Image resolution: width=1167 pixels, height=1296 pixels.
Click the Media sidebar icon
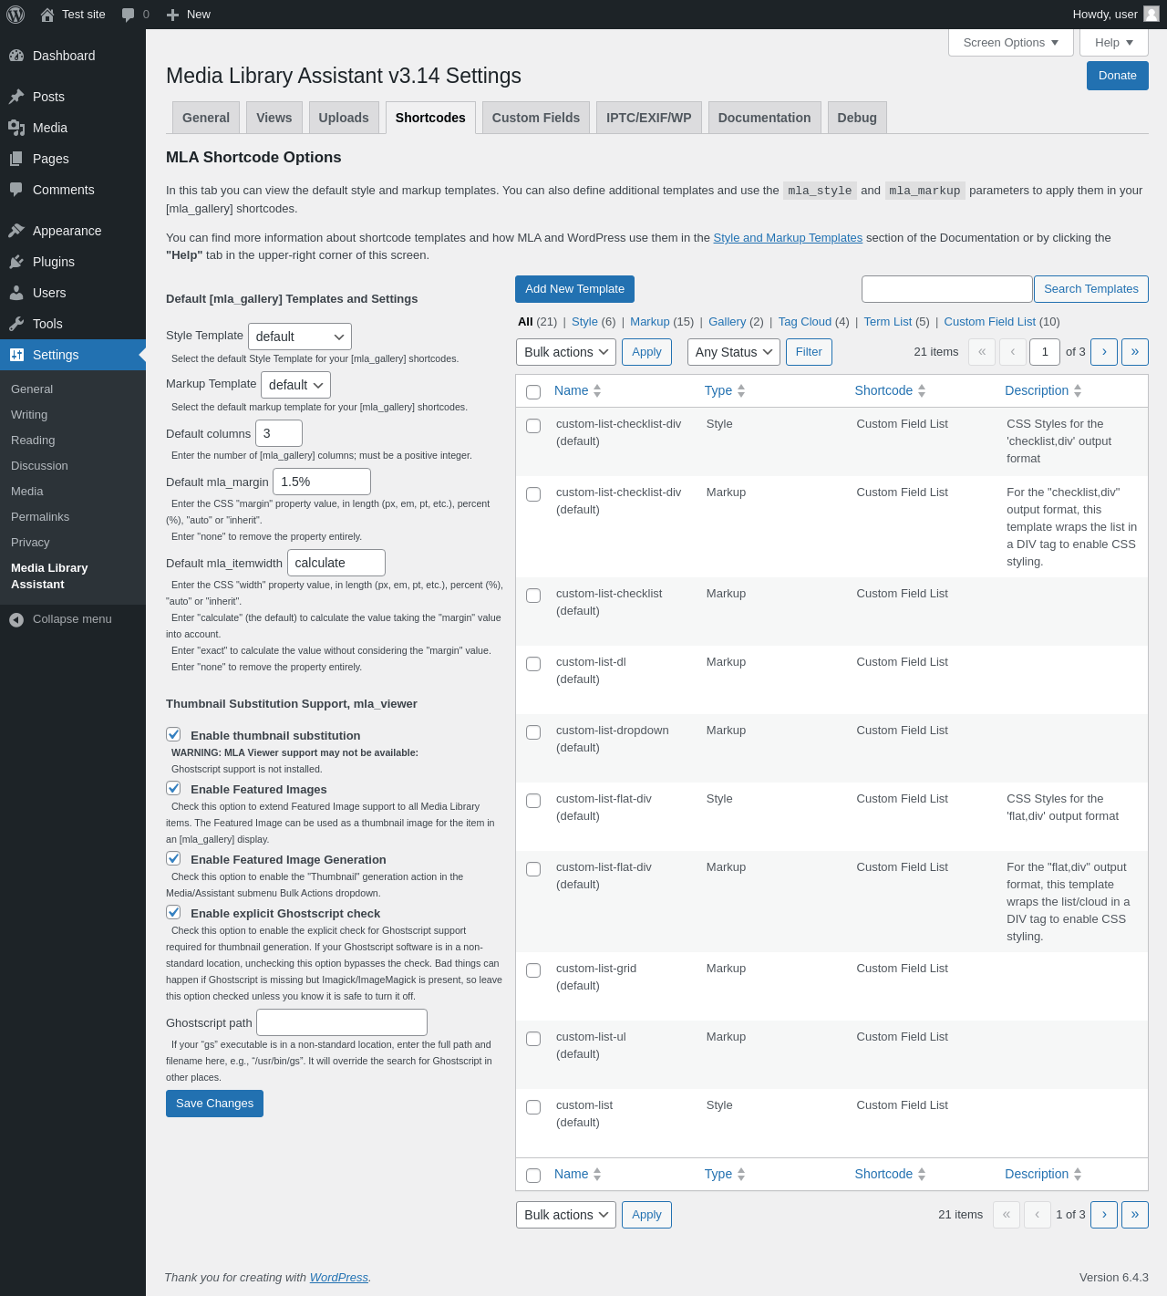point(16,128)
